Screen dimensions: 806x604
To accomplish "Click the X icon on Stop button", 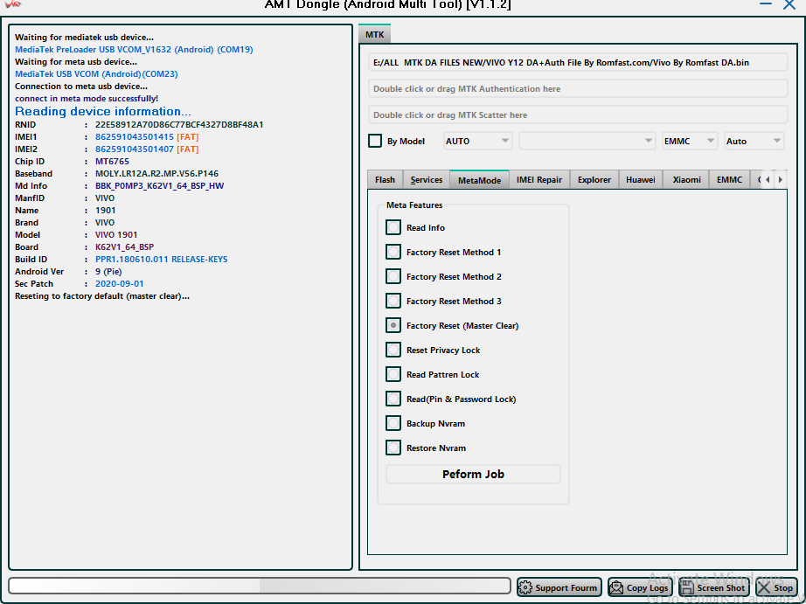I will point(764,587).
